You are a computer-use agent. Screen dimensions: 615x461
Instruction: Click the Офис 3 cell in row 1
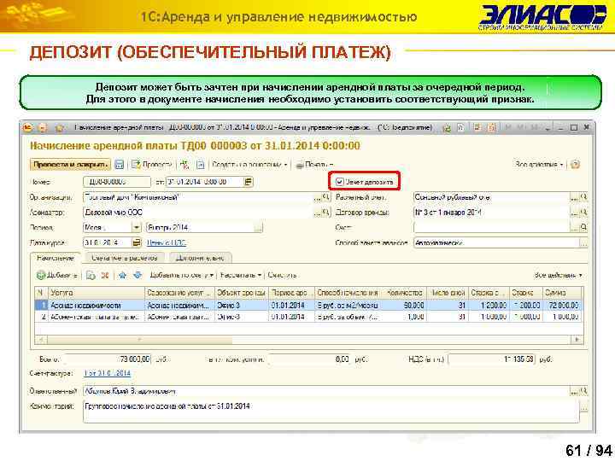(242, 305)
